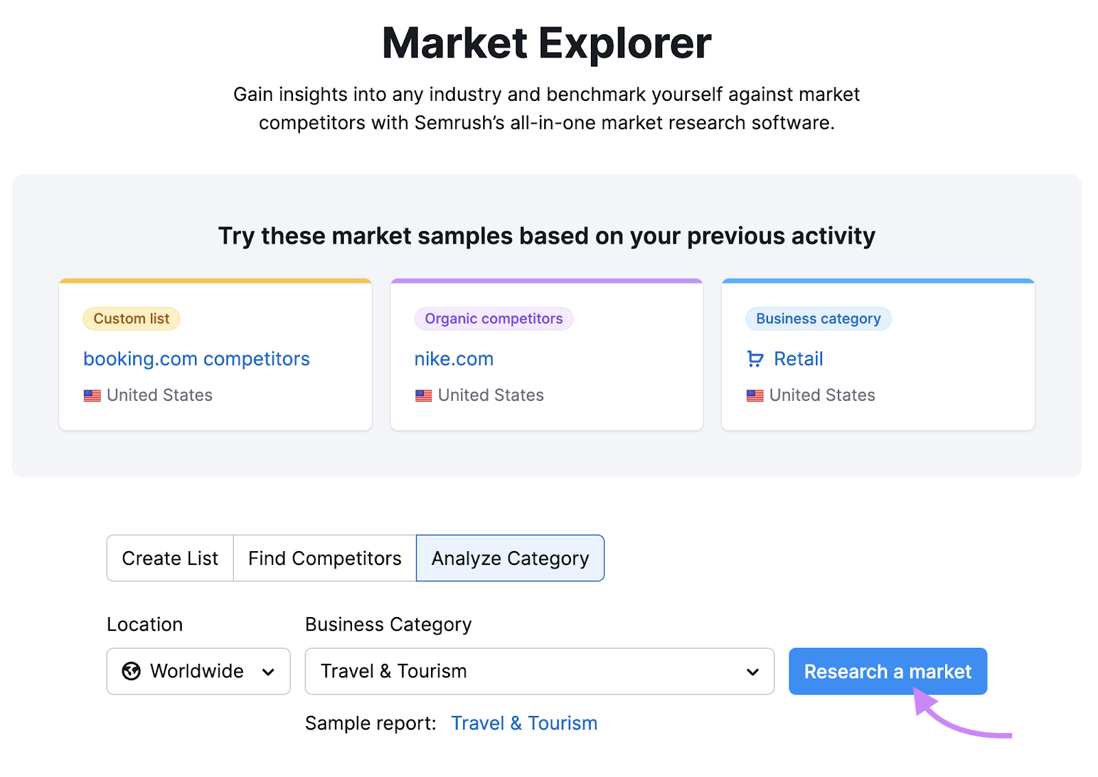Click the 'Organic competitors' badge

tap(493, 318)
